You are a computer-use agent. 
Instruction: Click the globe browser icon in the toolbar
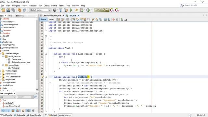(x=55, y=10)
